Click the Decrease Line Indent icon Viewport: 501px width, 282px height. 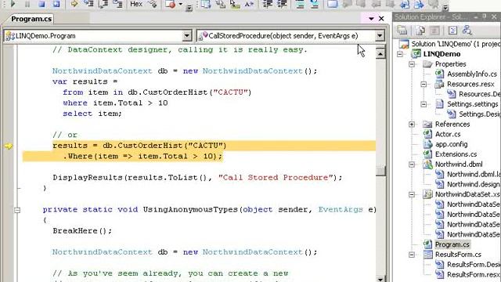[x=268, y=4]
